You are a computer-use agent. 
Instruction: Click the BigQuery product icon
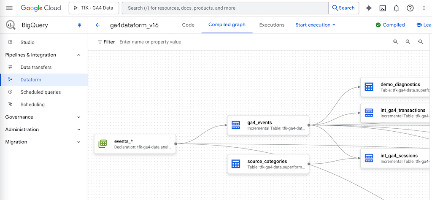click(11, 25)
